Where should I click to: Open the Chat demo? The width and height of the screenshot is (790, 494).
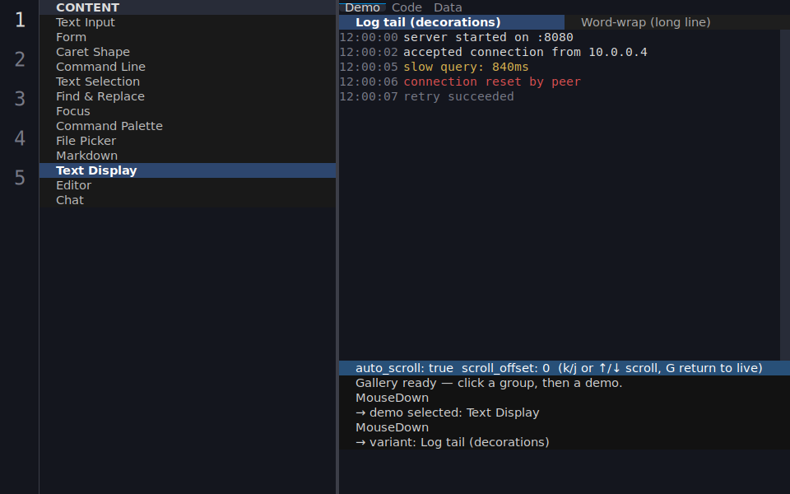(x=188, y=200)
